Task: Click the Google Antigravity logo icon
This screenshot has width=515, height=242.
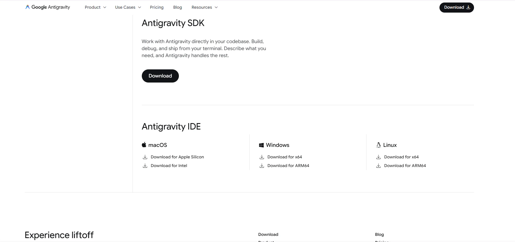Action: (28, 7)
